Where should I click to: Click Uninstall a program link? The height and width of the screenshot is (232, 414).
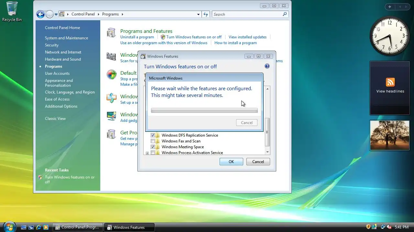(x=137, y=37)
